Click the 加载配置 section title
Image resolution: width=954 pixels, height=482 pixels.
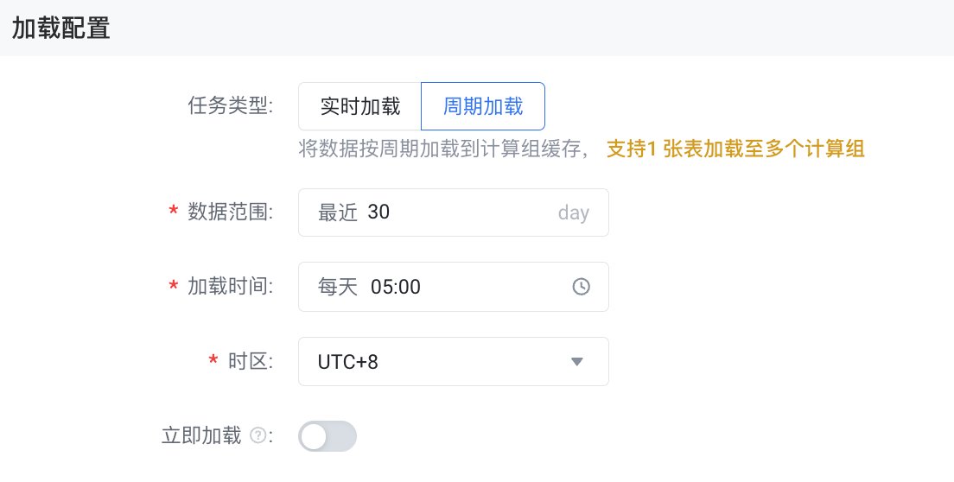[x=60, y=28]
